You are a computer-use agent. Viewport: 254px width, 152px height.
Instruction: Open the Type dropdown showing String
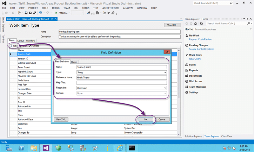point(165,73)
